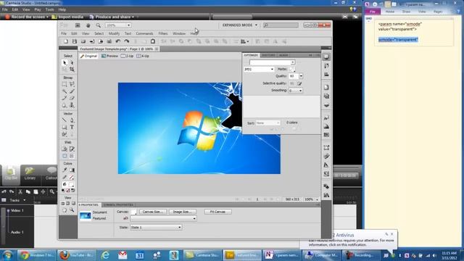Open the Symbol Properties tab
Image resolution: width=464 pixels, height=261 pixels.
click(118, 204)
